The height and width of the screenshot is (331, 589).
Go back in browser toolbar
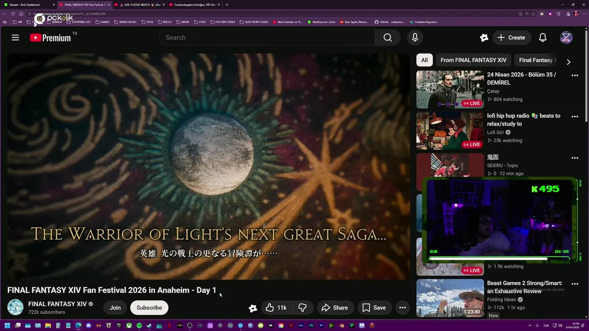point(6,14)
